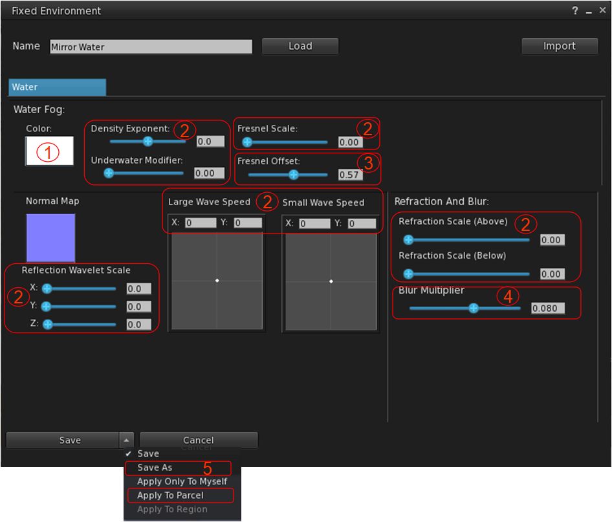
Task: Click the Blur Multiplier slider handle
Action: [474, 309]
